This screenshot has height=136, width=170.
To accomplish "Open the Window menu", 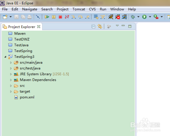I will click(x=117, y=9).
